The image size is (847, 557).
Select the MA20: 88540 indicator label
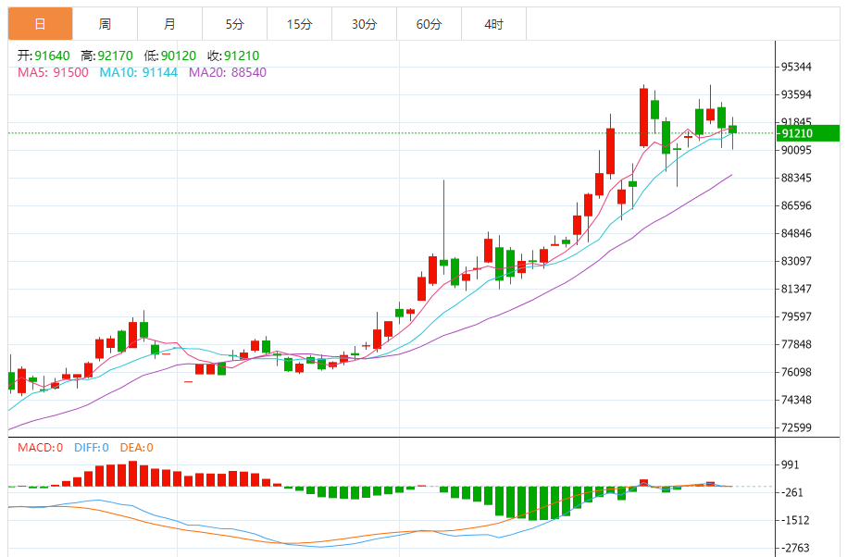coord(227,72)
